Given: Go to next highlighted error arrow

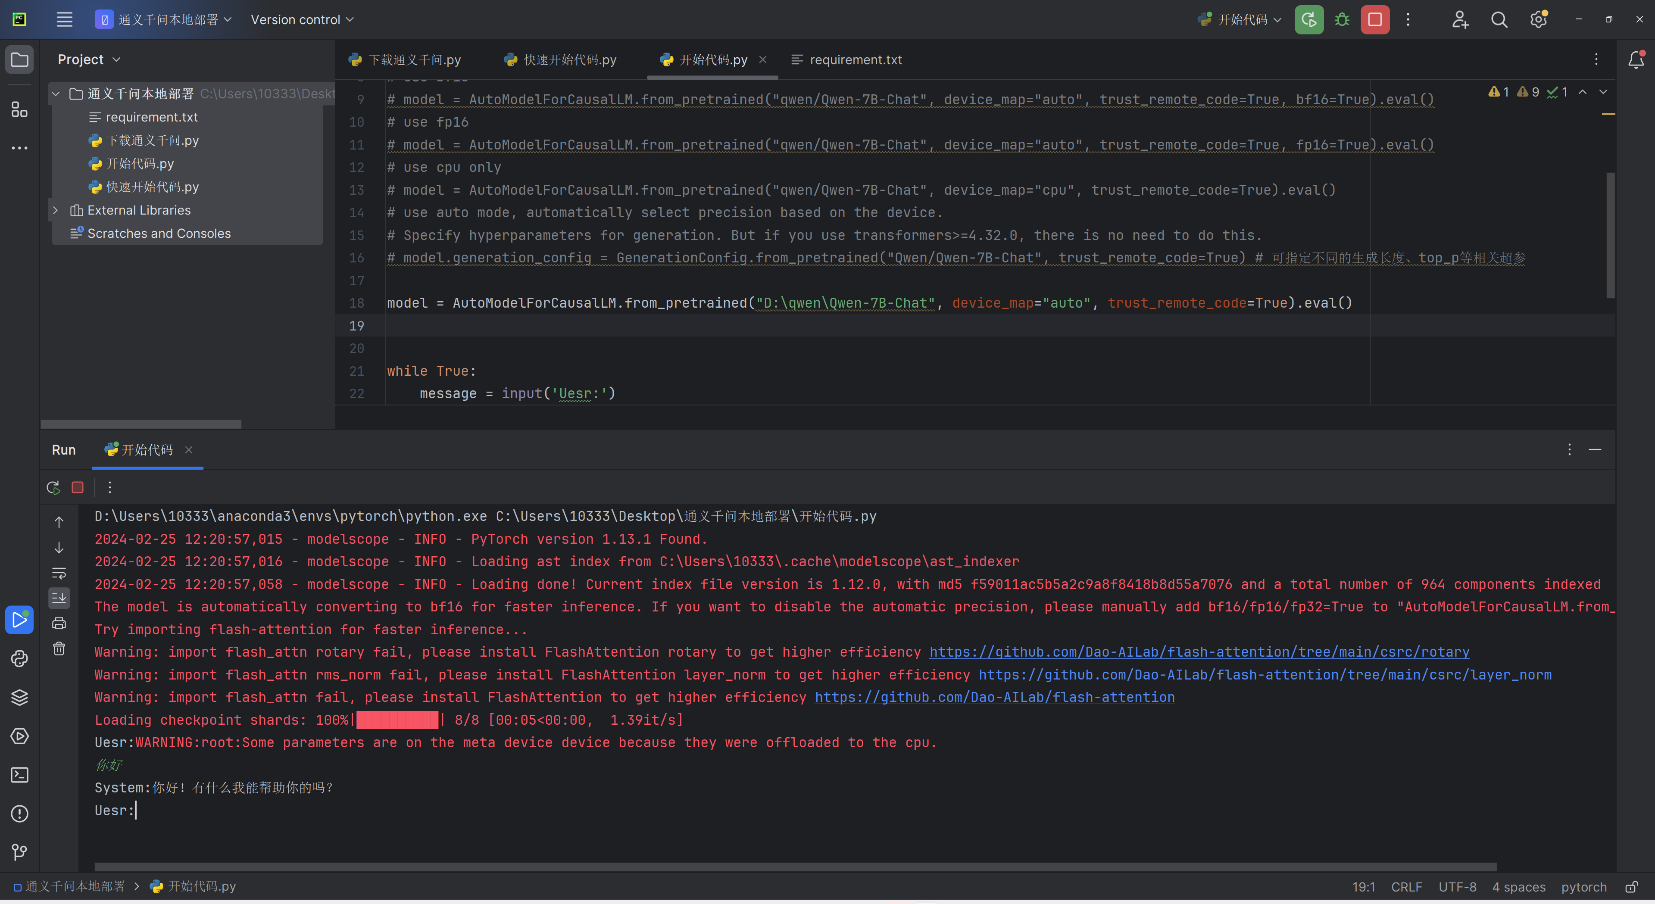Looking at the screenshot, I should [x=1603, y=92].
